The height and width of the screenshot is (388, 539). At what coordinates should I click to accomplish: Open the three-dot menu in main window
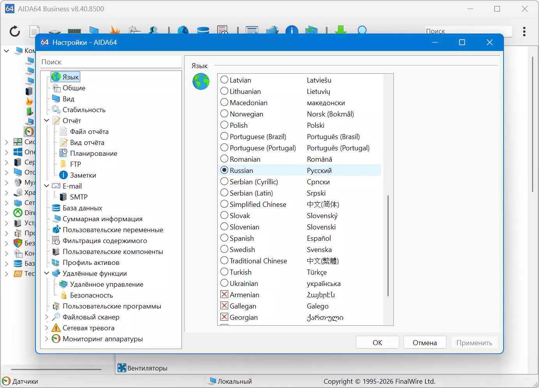click(525, 31)
